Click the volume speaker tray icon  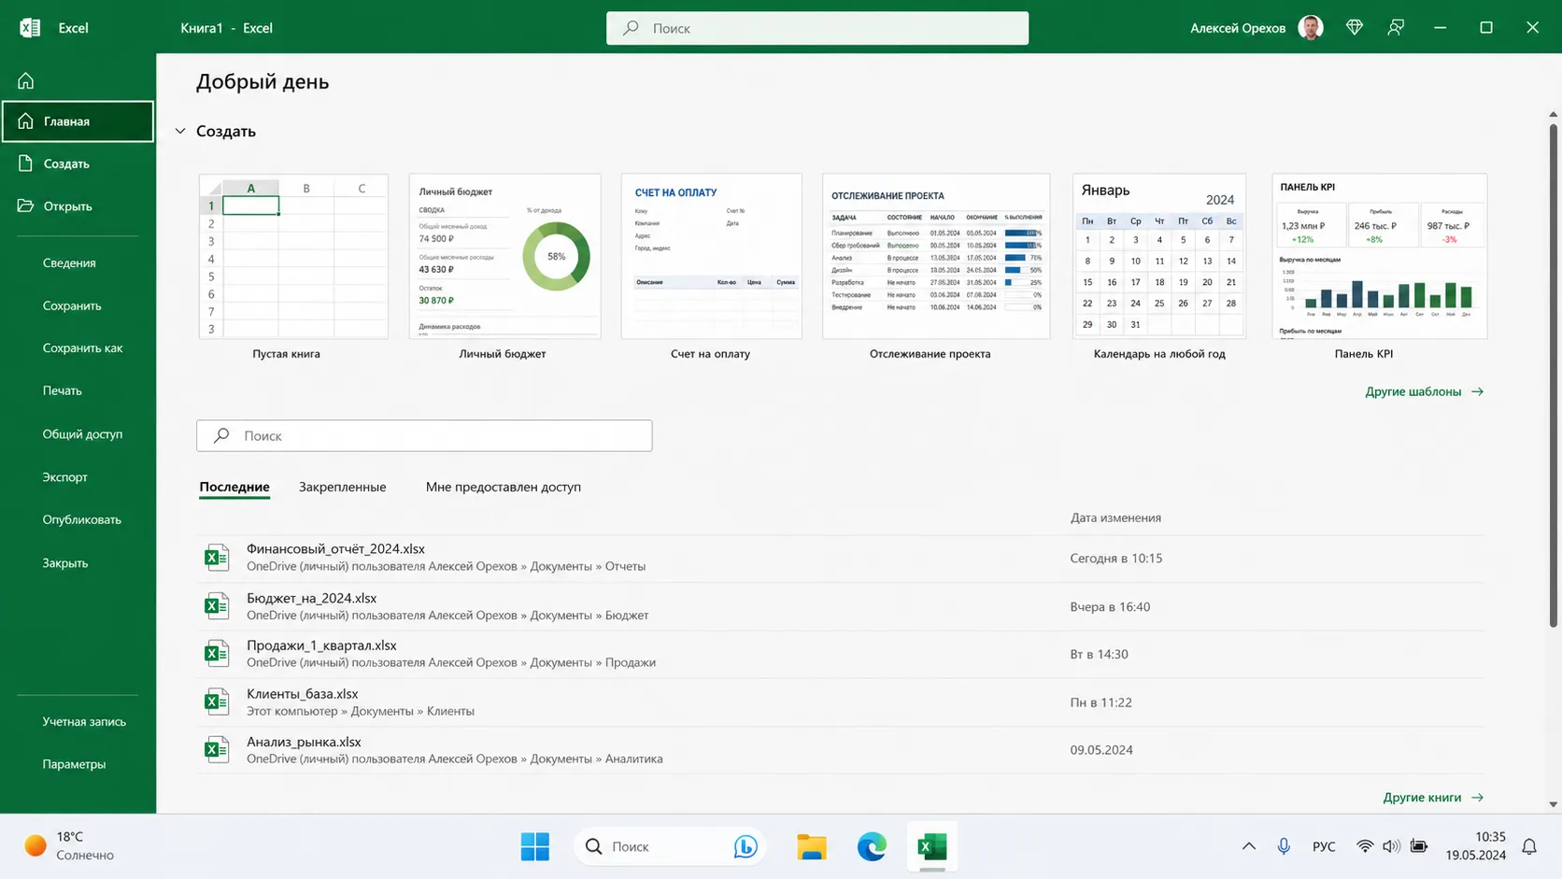click(x=1391, y=846)
